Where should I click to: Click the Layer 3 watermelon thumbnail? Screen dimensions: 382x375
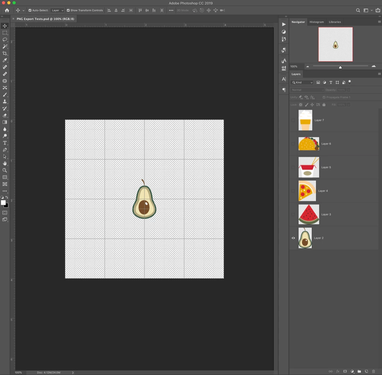(x=309, y=214)
